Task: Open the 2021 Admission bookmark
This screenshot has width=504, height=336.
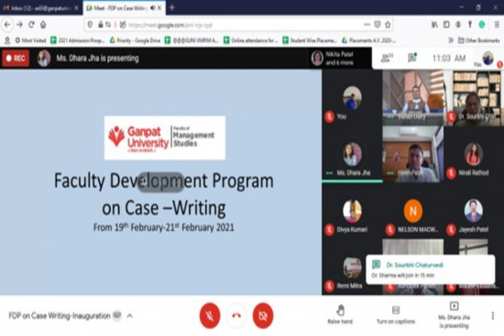Action: [78, 40]
